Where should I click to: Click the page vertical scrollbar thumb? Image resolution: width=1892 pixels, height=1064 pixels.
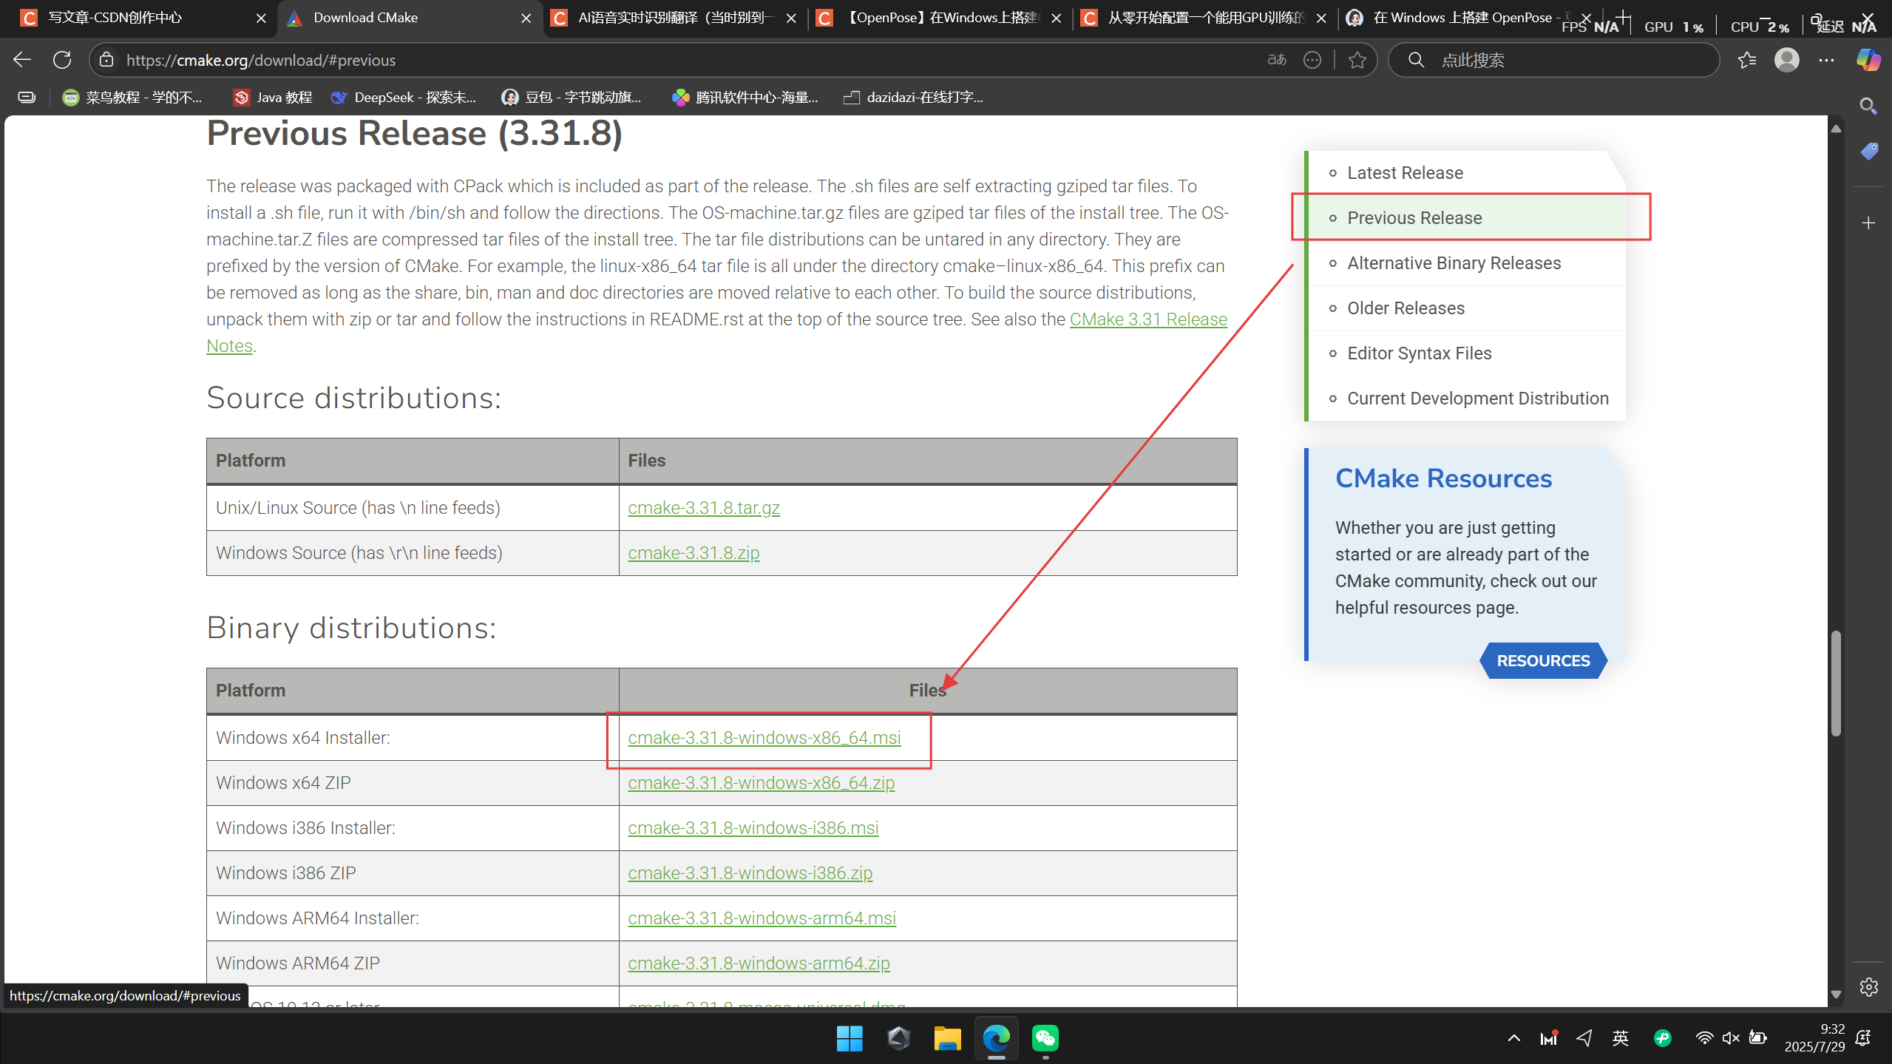(x=1836, y=684)
